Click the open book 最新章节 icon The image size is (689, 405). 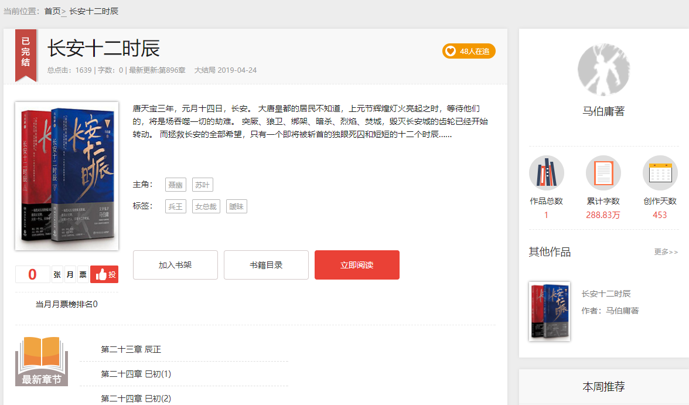click(x=42, y=362)
